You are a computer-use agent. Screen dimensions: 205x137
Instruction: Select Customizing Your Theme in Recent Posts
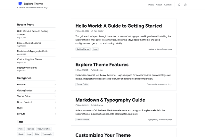29,59
